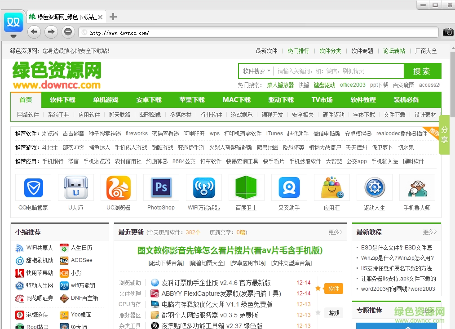This screenshot has width=455, height=329.
Task: Click the search keyword input field
Action: click(x=338, y=71)
